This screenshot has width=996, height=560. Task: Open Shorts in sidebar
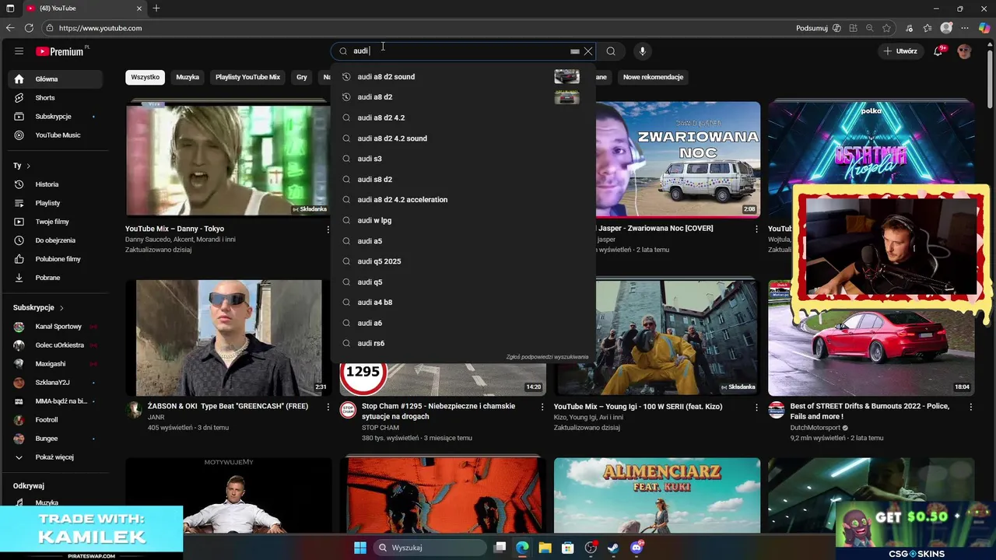[x=55, y=97]
